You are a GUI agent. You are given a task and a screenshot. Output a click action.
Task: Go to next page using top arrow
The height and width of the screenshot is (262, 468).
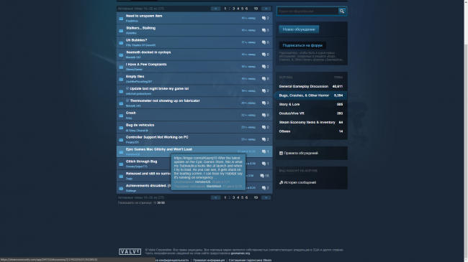click(x=266, y=9)
